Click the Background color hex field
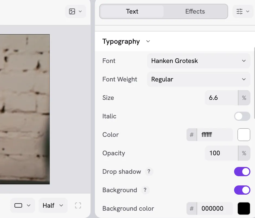This screenshot has width=255, height=218. (x=215, y=208)
